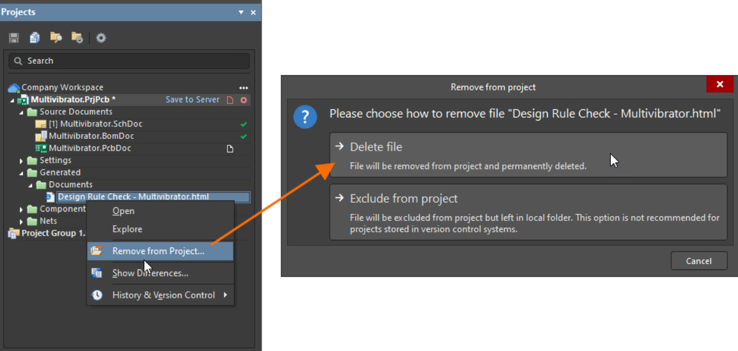The height and width of the screenshot is (351, 738).
Task: Collapse the Source Documents folder
Action: pos(22,112)
